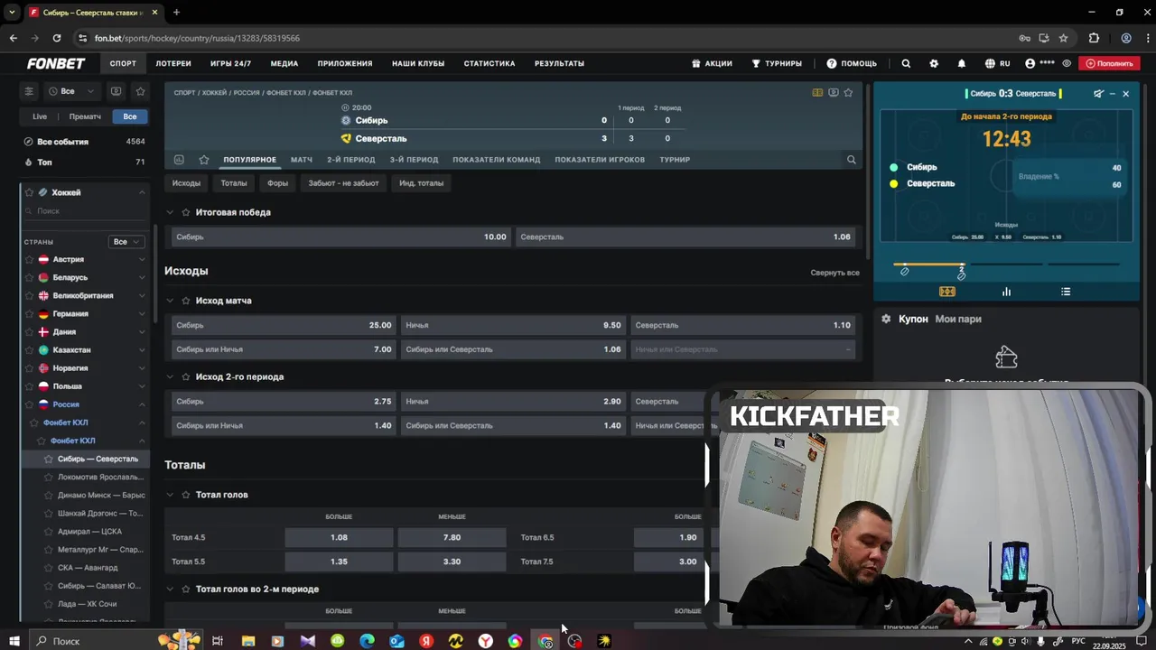This screenshot has width=1156, height=650.
Task: Open Акции promotions link
Action: 712,64
